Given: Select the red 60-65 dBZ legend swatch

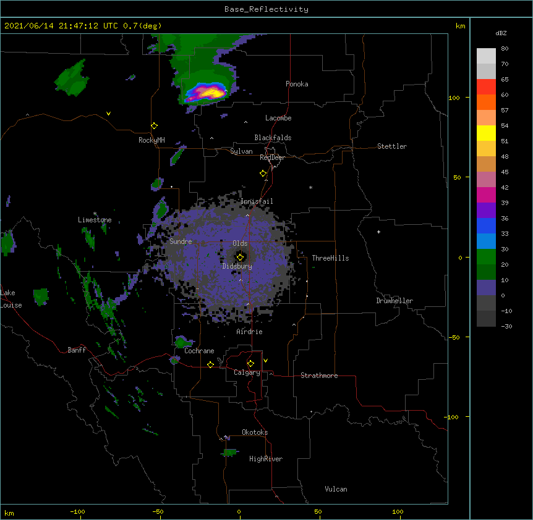Looking at the screenshot, I should coord(486,87).
